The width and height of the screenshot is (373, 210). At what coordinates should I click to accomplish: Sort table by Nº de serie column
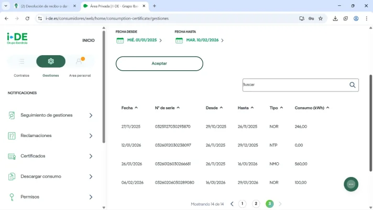(x=167, y=108)
